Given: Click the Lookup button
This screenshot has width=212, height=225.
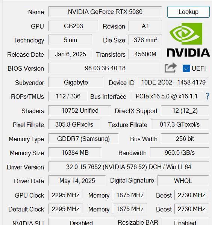Looking at the screenshot, I should pyautogui.click(x=188, y=12).
